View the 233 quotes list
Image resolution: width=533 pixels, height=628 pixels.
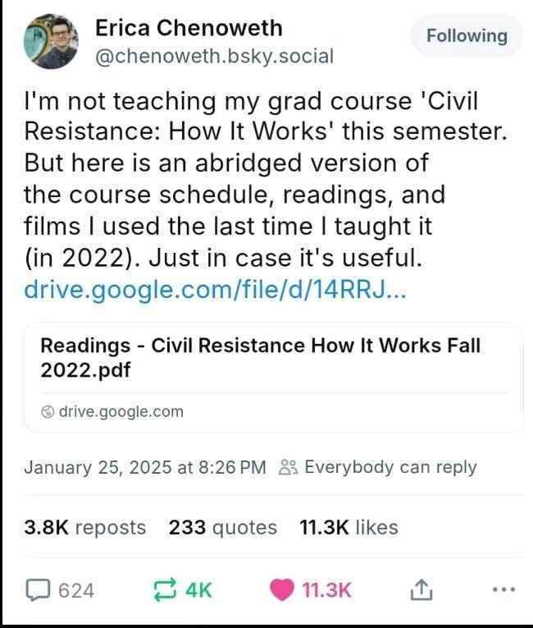pyautogui.click(x=223, y=527)
